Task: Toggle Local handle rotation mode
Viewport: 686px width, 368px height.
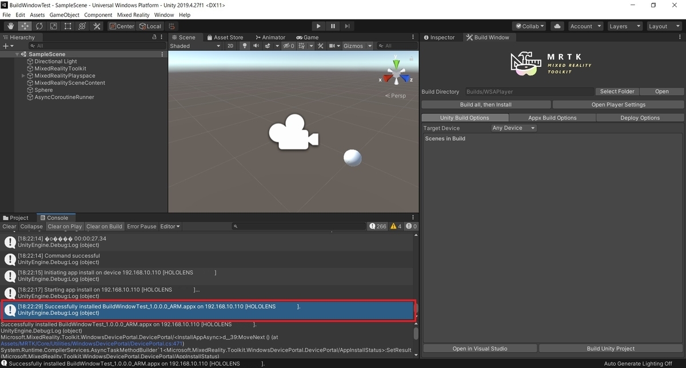Action: click(150, 26)
